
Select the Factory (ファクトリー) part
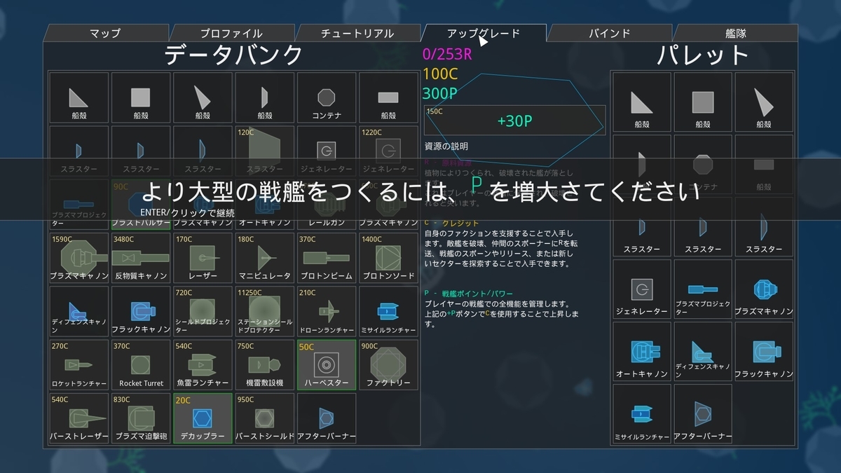coord(388,362)
